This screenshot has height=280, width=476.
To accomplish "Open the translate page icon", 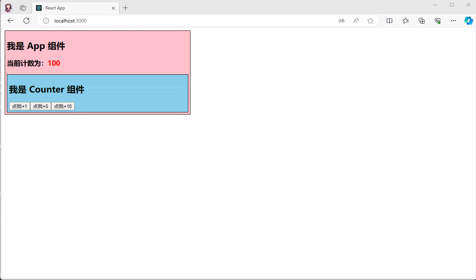I will coord(341,21).
